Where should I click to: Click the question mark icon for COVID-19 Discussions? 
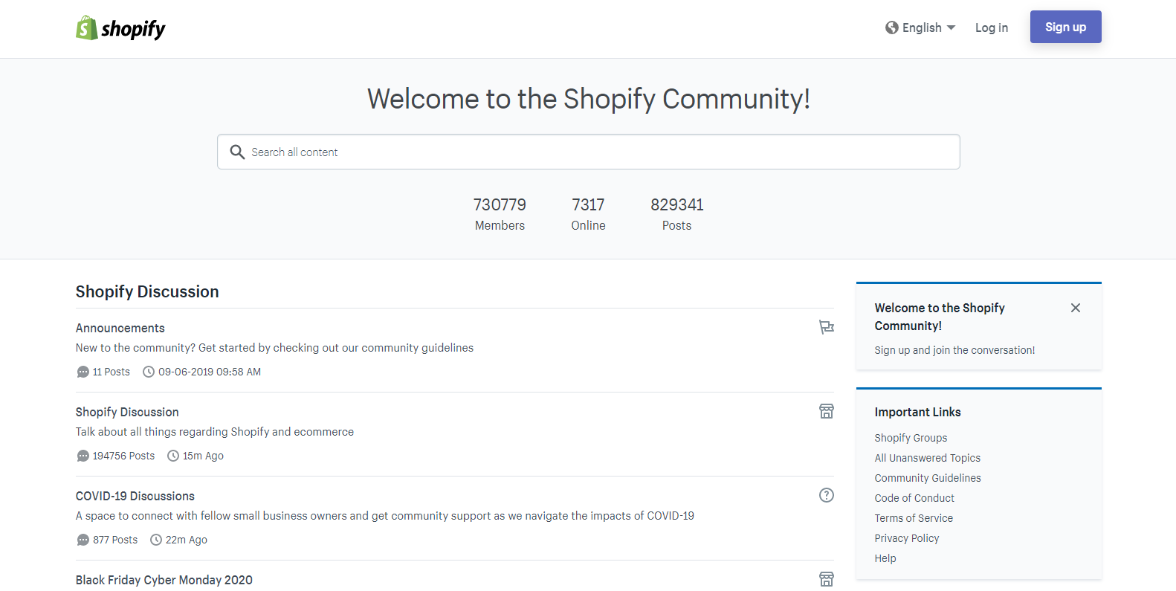tap(826, 495)
